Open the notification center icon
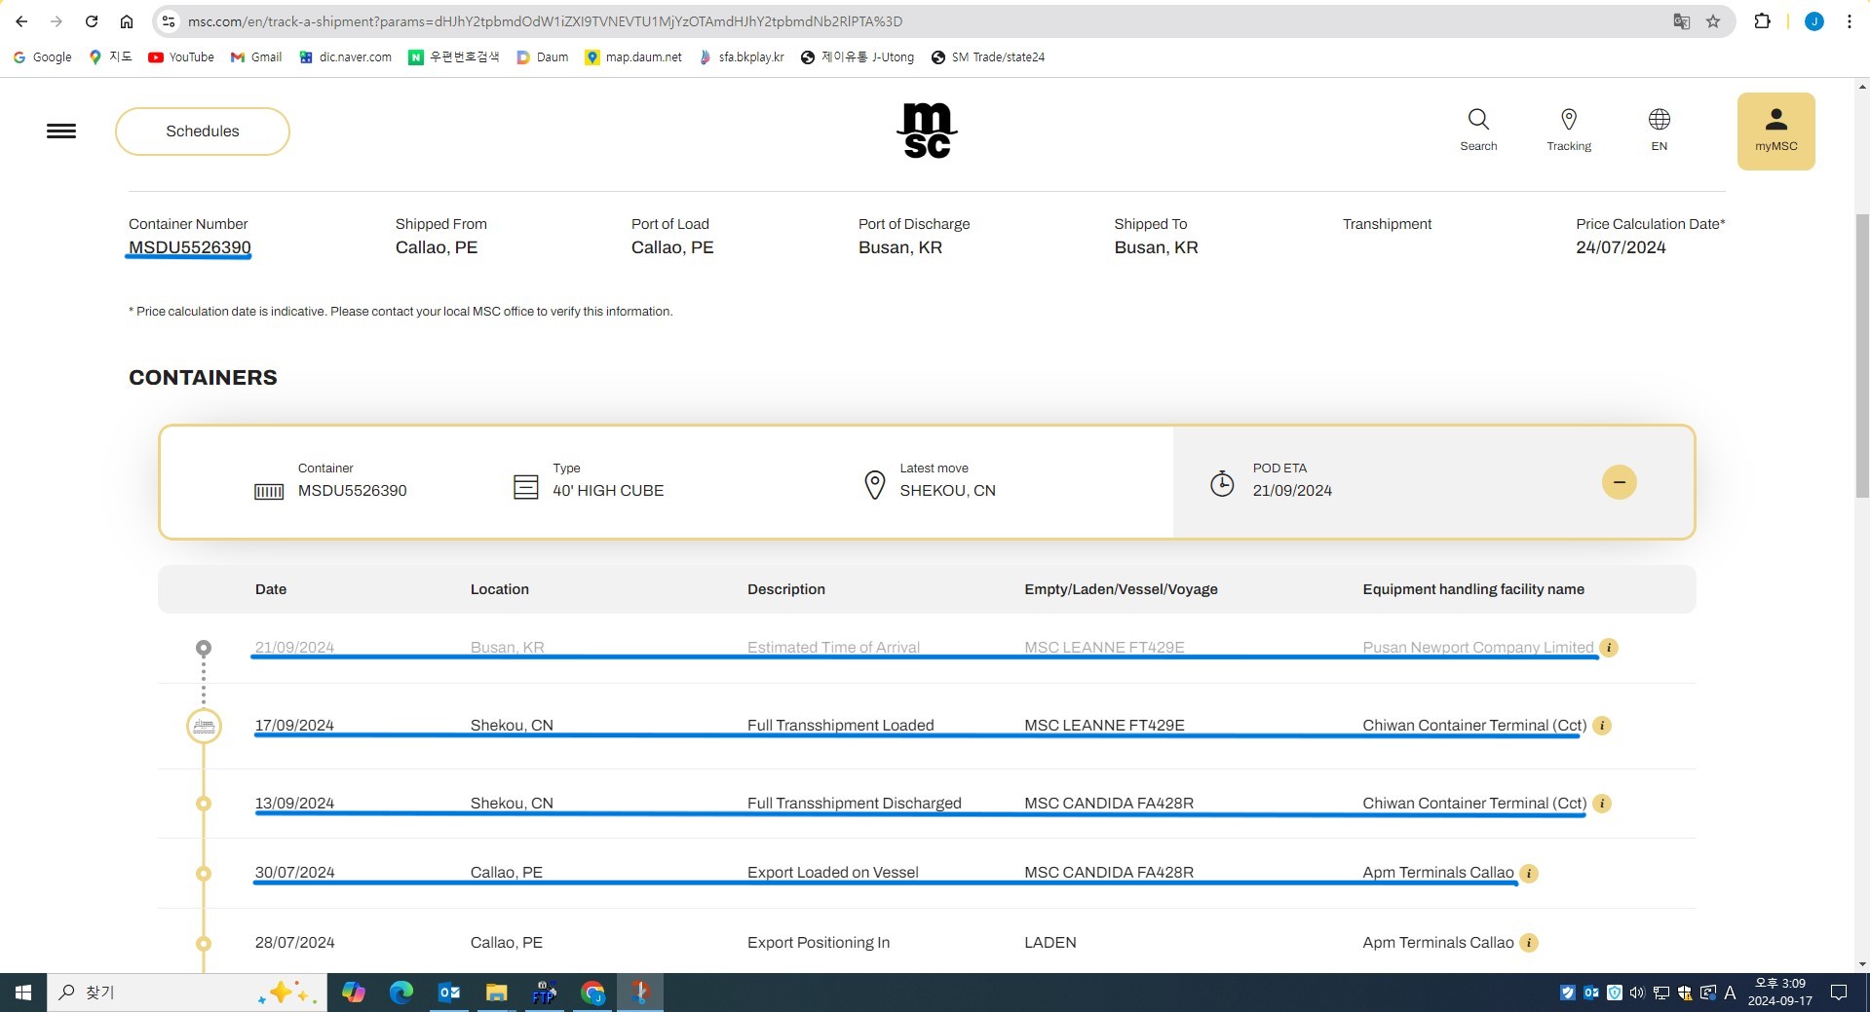Viewport: 1870px width, 1012px height. click(1839, 993)
